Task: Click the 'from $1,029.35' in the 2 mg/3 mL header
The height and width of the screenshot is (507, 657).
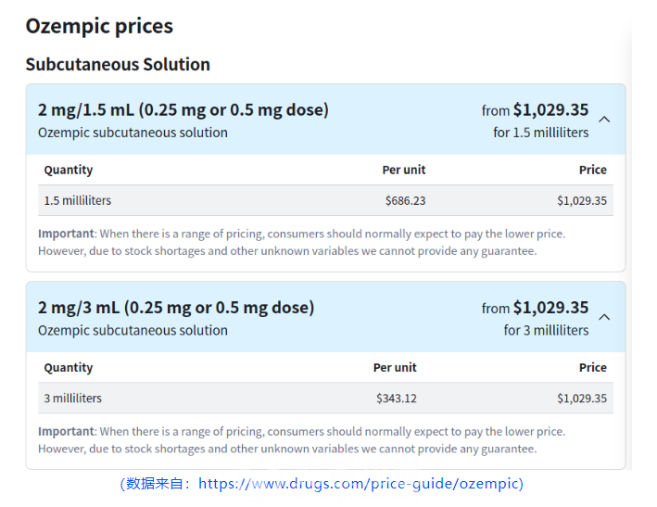Action: click(x=535, y=308)
